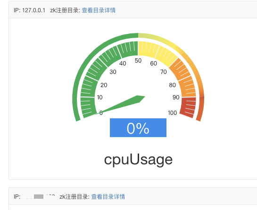Click the 80 label on the gauge
The image size is (257, 210).
click(x=172, y=85)
